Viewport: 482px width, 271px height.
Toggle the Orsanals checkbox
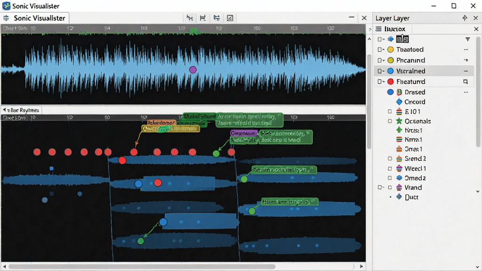click(390, 121)
